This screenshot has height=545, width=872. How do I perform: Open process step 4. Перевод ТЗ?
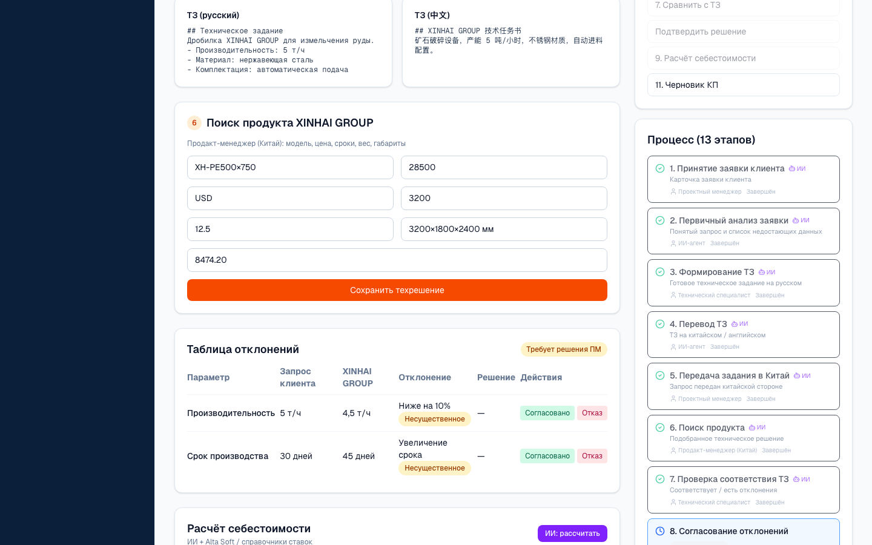click(x=744, y=335)
